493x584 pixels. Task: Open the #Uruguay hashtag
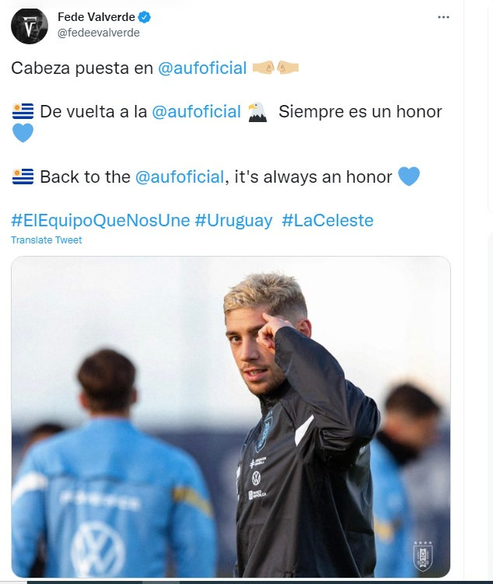pyautogui.click(x=233, y=221)
